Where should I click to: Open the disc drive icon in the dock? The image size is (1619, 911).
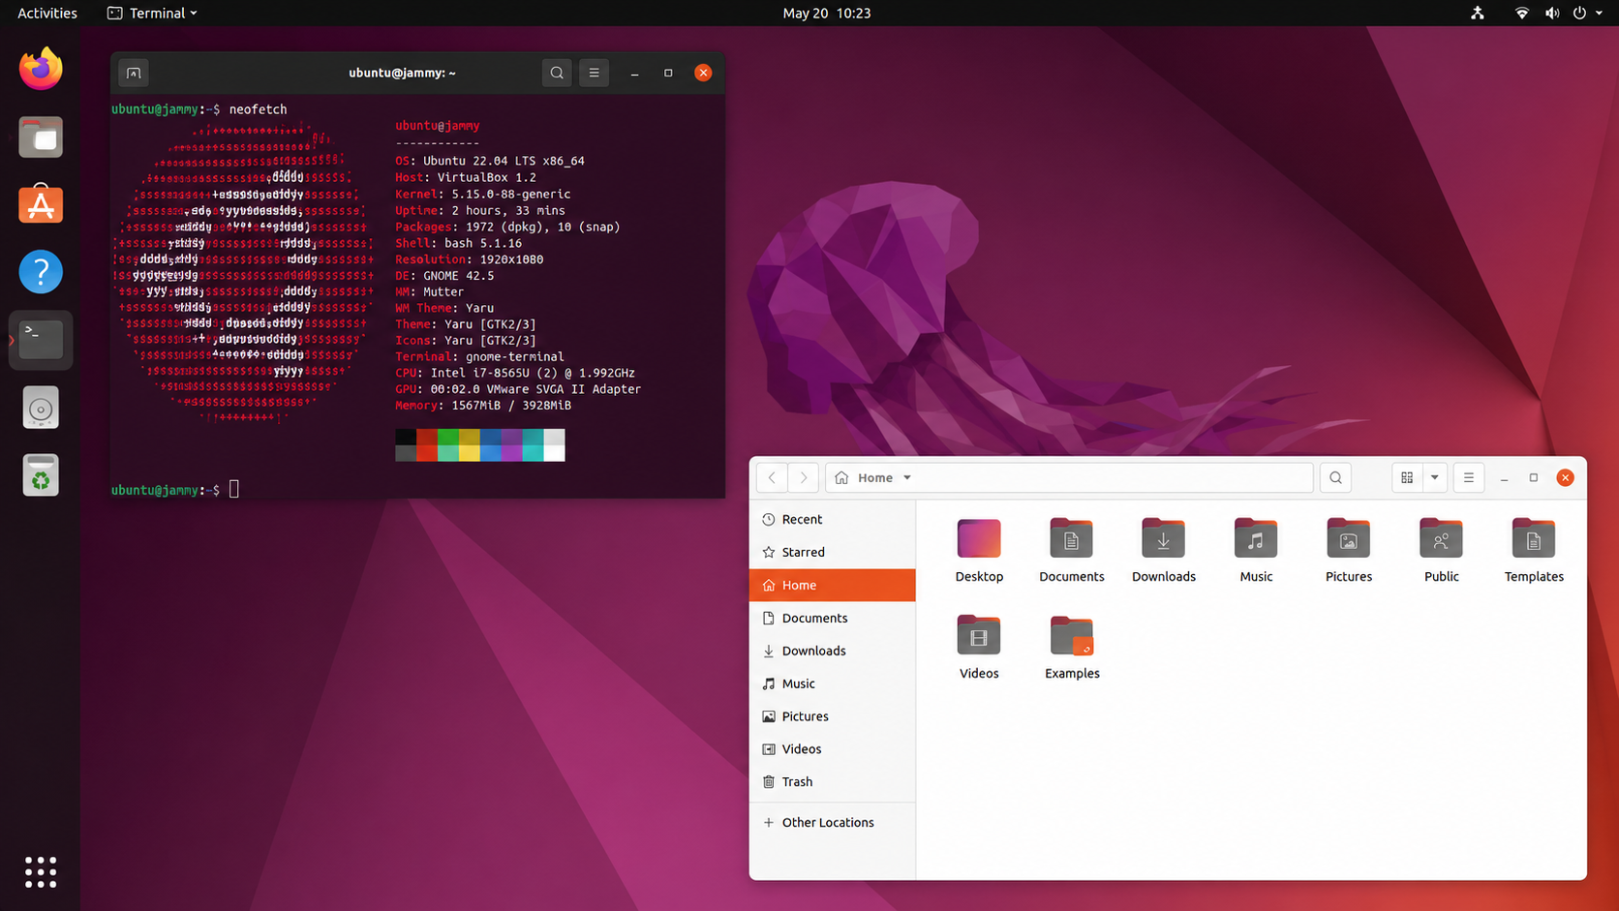pyautogui.click(x=41, y=408)
